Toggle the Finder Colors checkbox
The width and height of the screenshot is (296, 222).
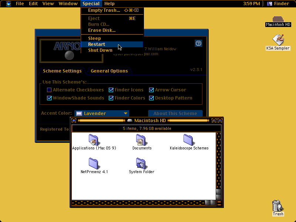(111, 98)
